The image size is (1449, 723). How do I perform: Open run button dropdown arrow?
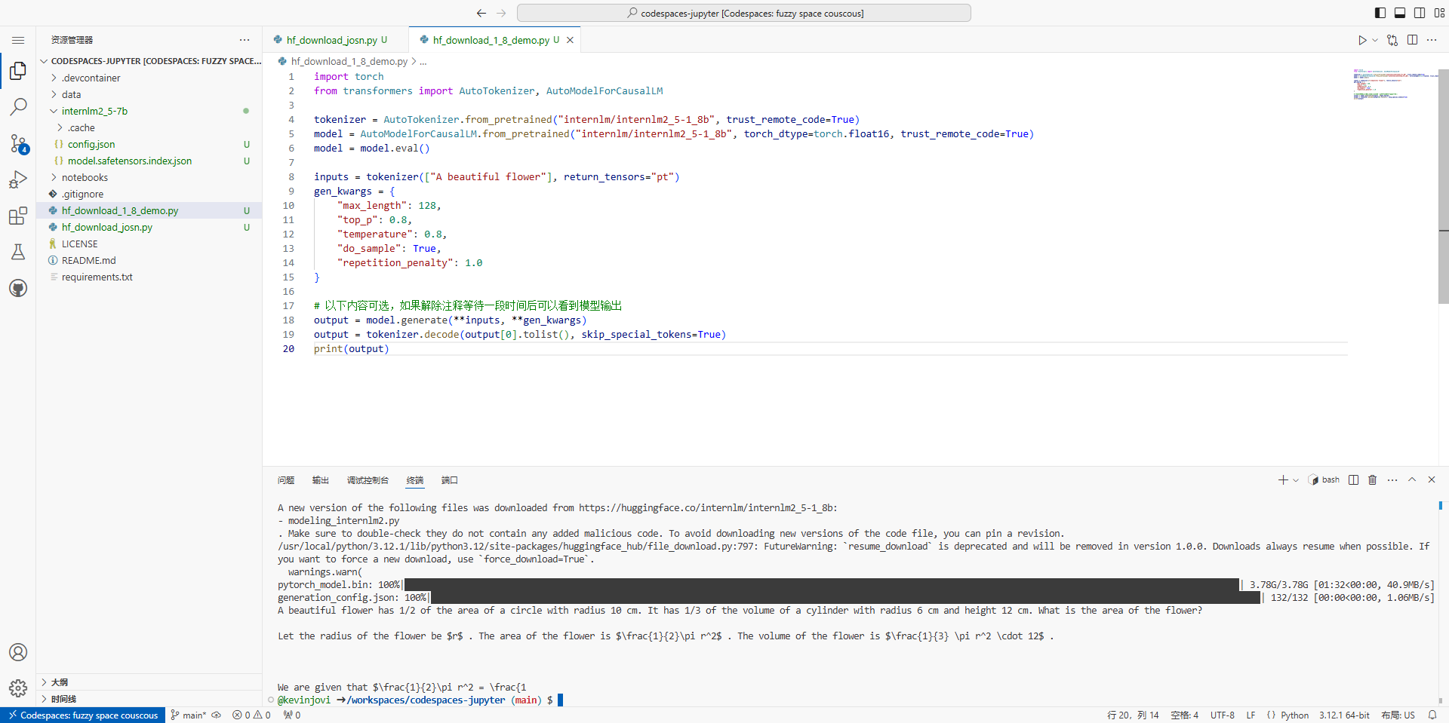[x=1375, y=40]
